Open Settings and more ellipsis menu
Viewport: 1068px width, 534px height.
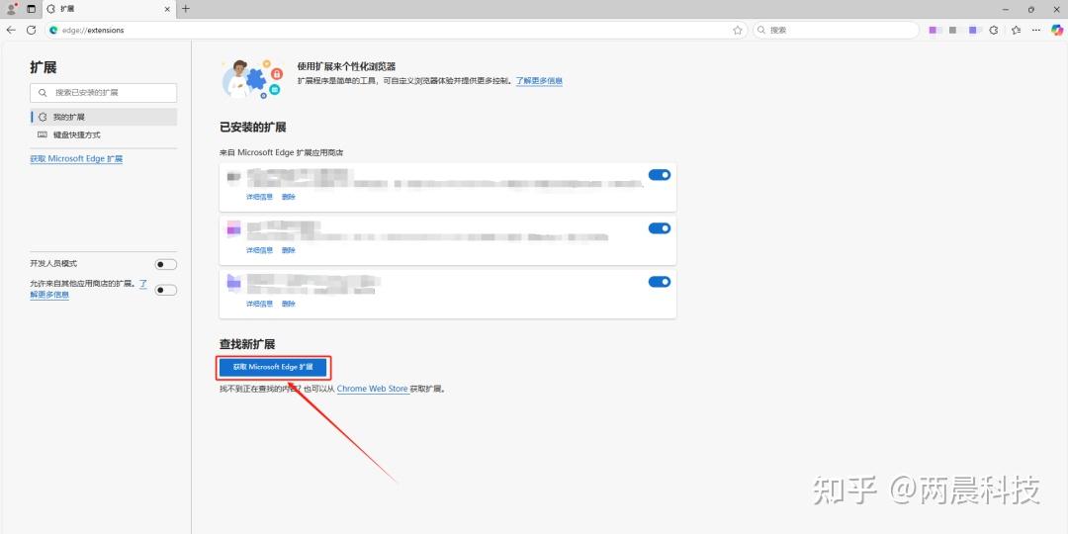pos(1036,30)
